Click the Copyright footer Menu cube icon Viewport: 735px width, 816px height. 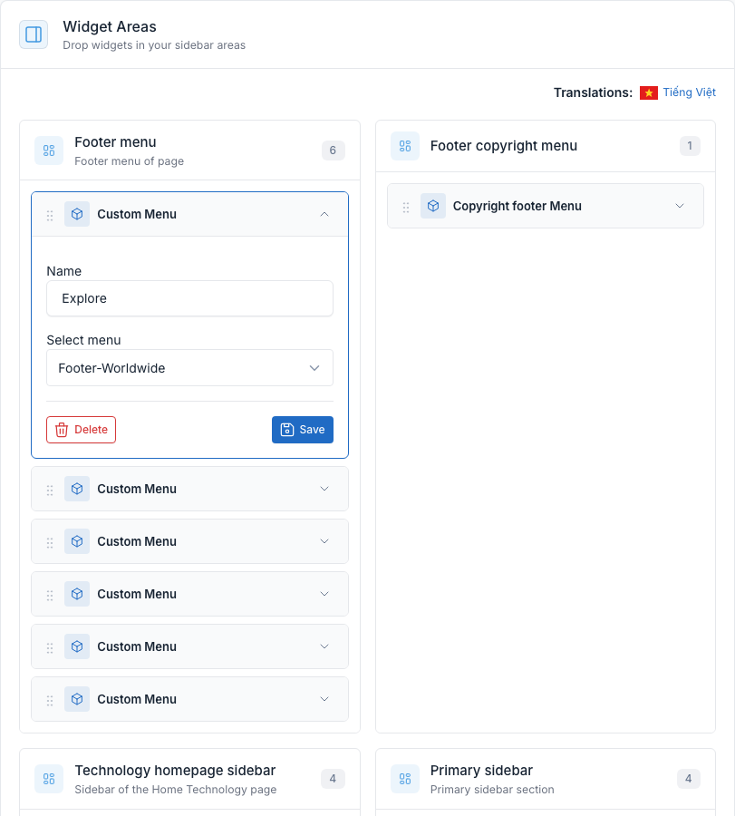pyautogui.click(x=433, y=206)
